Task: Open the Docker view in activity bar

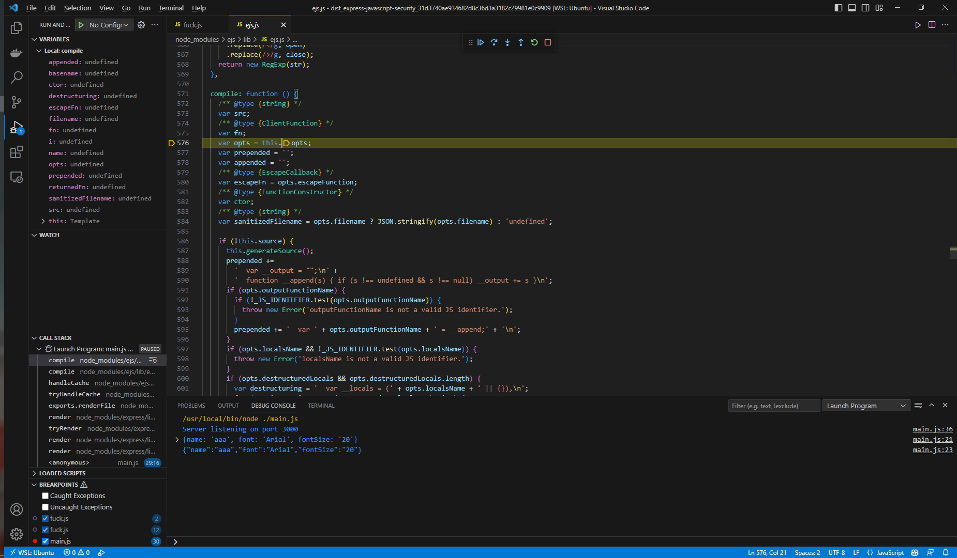Action: point(17,53)
